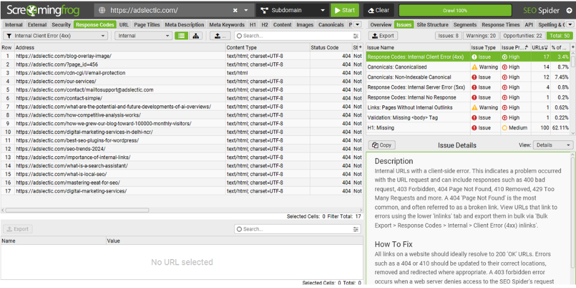The width and height of the screenshot is (576, 288).
Task: Click the globe icon in URL bar
Action: tap(103, 10)
